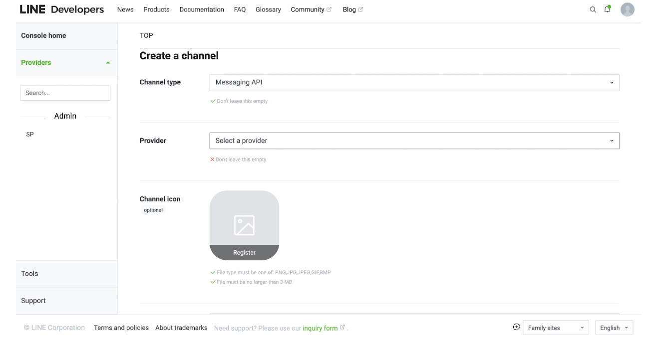Click the red Don't leave this empty error
Screen dimensions: 647x339
(238, 160)
